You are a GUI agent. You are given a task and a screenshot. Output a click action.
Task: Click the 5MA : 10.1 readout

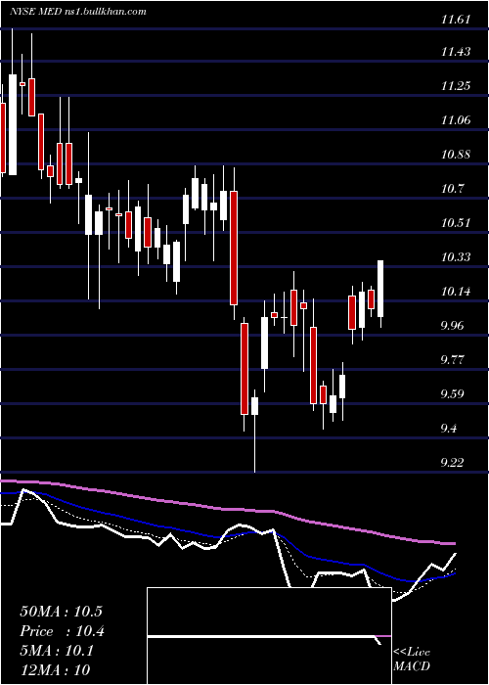57,651
